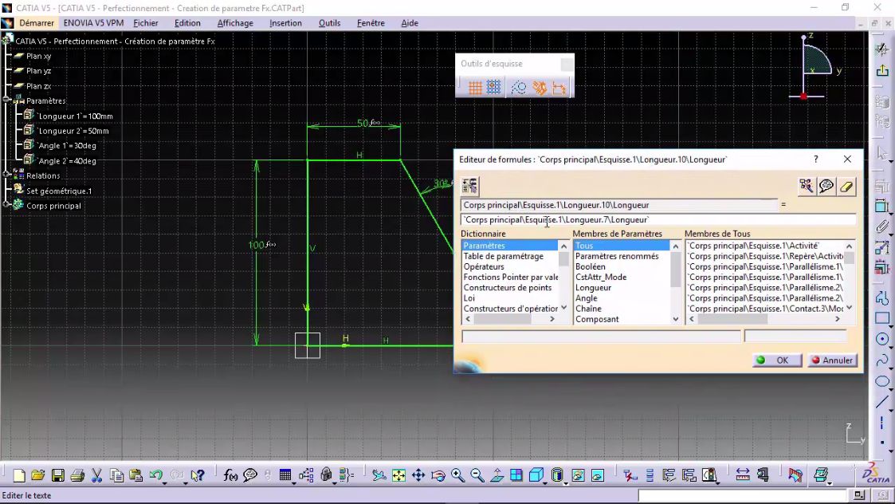Click the Open file folder icon
The image size is (895, 504).
(38, 475)
